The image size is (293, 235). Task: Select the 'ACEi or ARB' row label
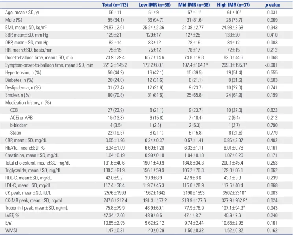[x=21, y=118]
